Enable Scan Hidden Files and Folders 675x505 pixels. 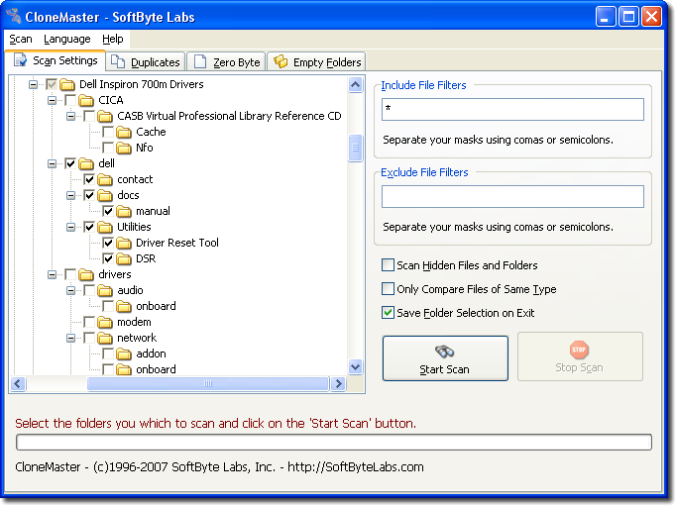tap(388, 265)
